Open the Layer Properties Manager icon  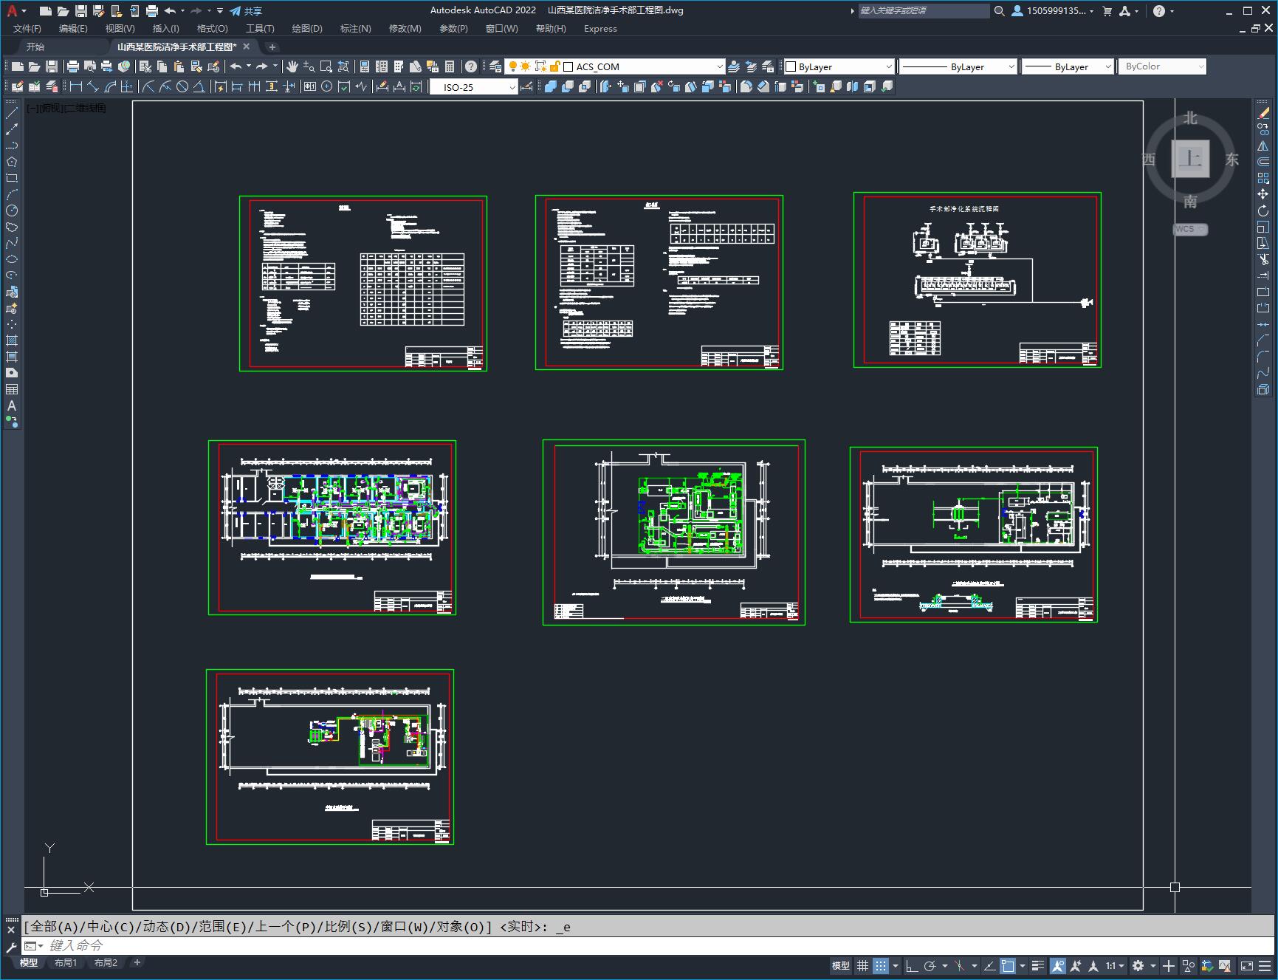(x=495, y=66)
